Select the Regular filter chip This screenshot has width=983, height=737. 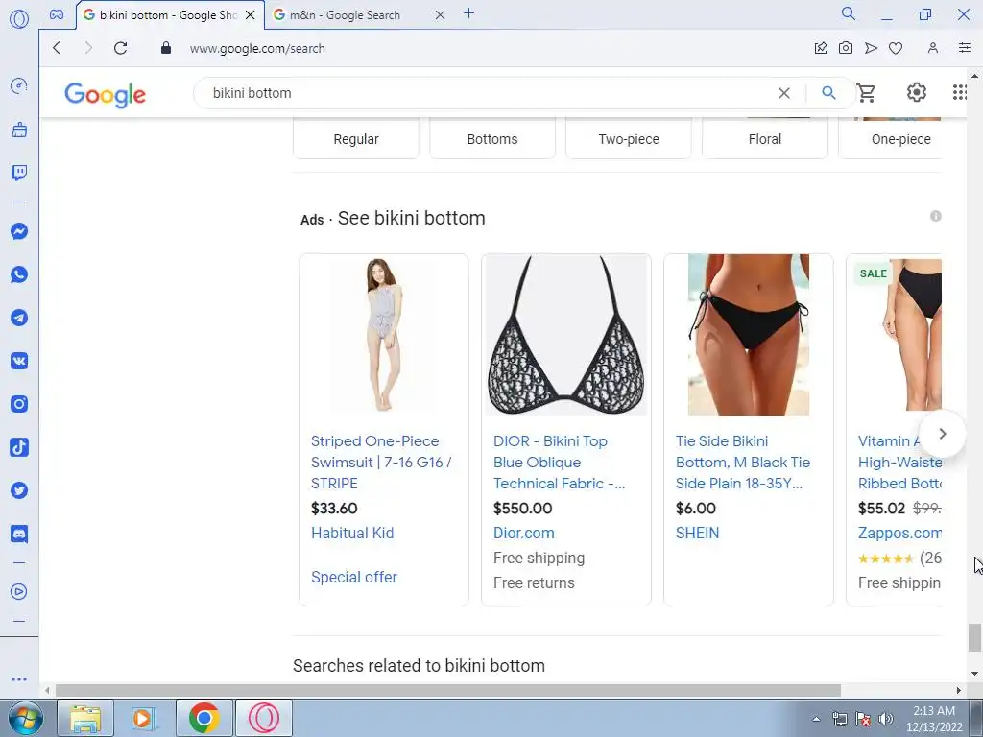pyautogui.click(x=356, y=138)
